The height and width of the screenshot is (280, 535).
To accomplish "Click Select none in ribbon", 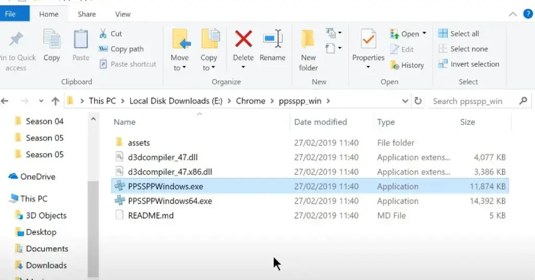I will click(x=463, y=49).
